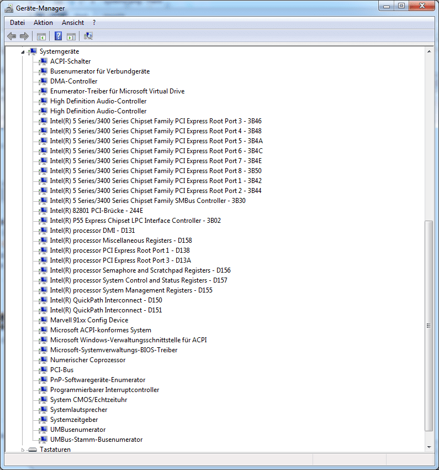Expand the Tastaturen tree node
Screen dimensions: 439x470
23,450
